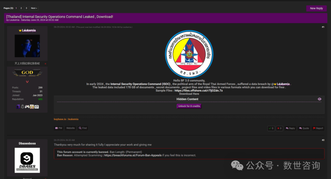Open the keybase.io leukemia signature link
331x179 pixels.
coord(66,119)
